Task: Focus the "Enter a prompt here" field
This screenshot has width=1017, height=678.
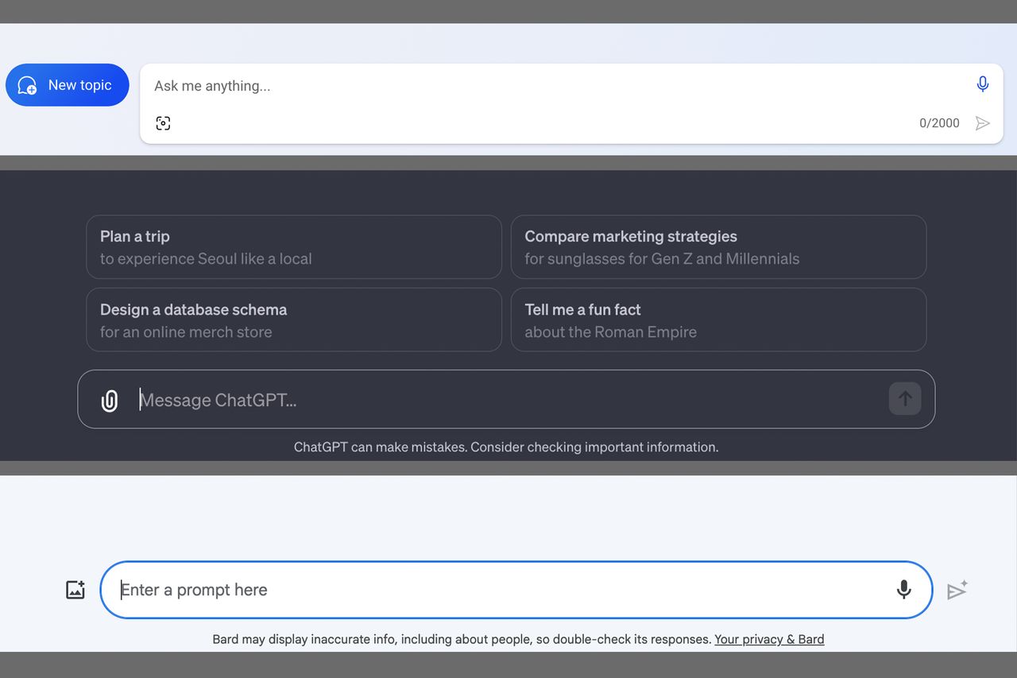Action: [501, 590]
